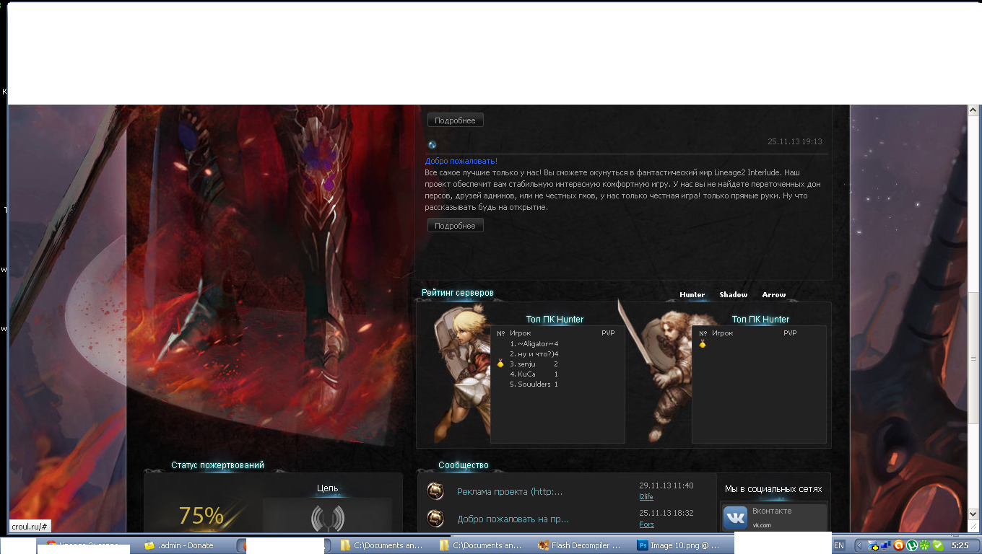Click the blonde warrior character image
The width and height of the screenshot is (982, 554).
click(462, 374)
